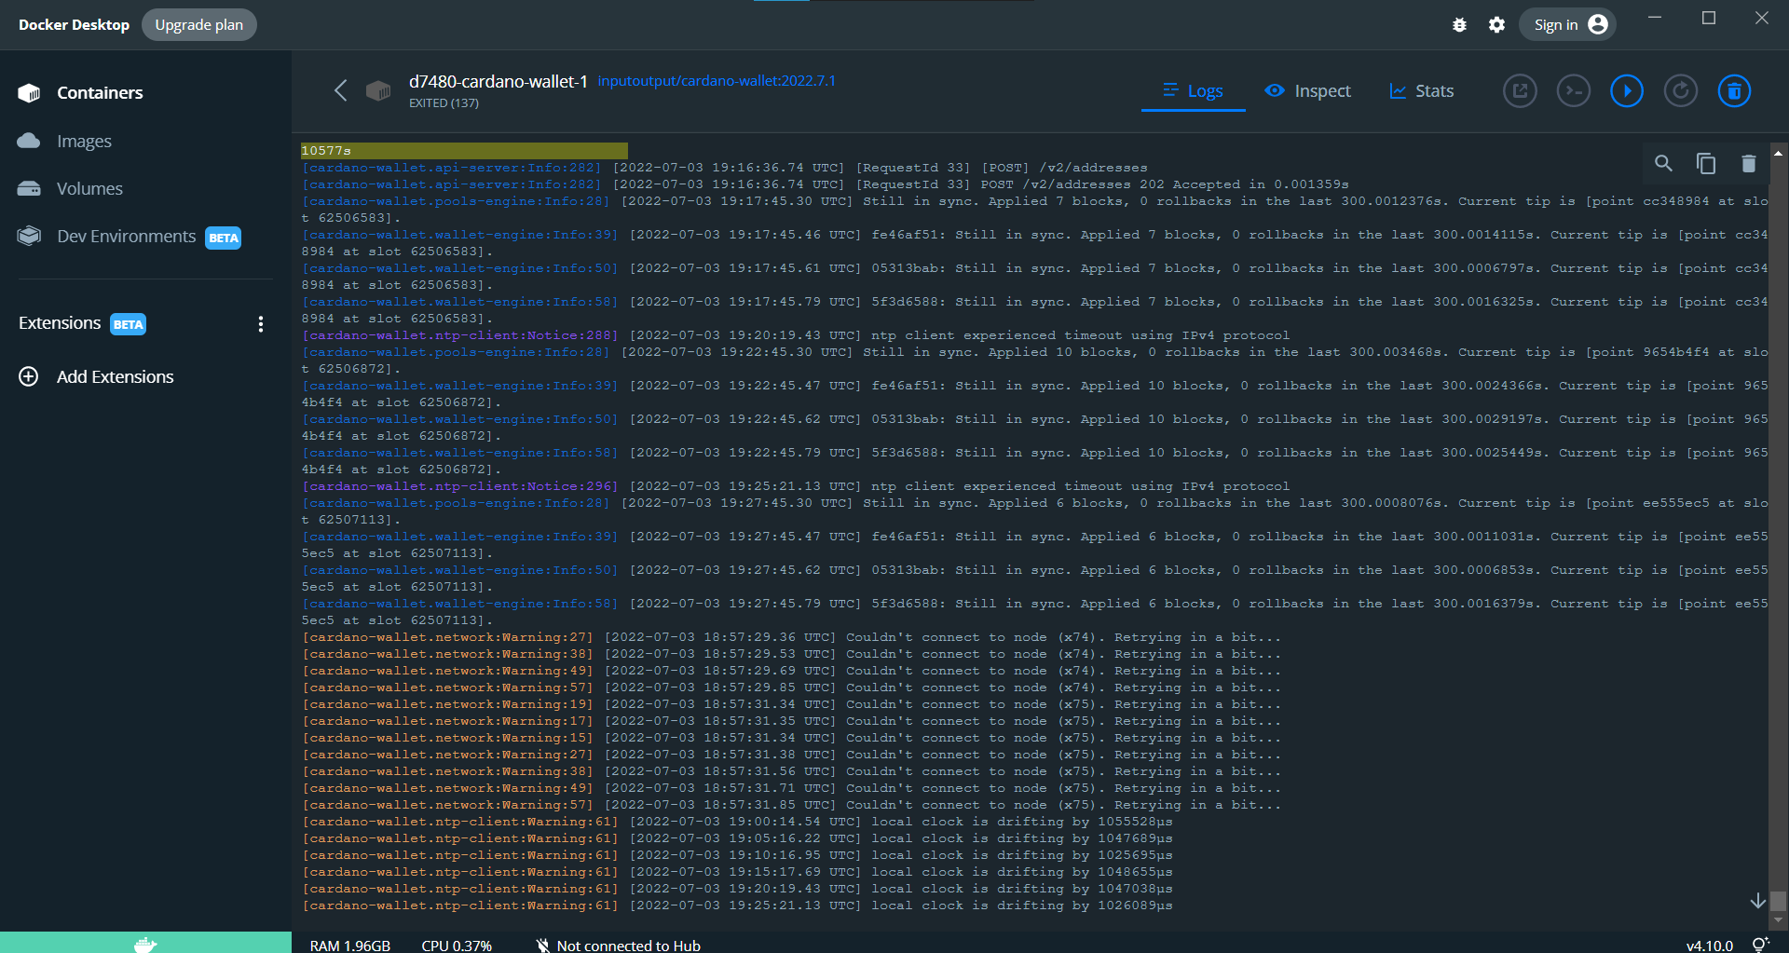The image size is (1789, 953).
Task: Switch to the Stats tab
Action: [x=1421, y=91]
